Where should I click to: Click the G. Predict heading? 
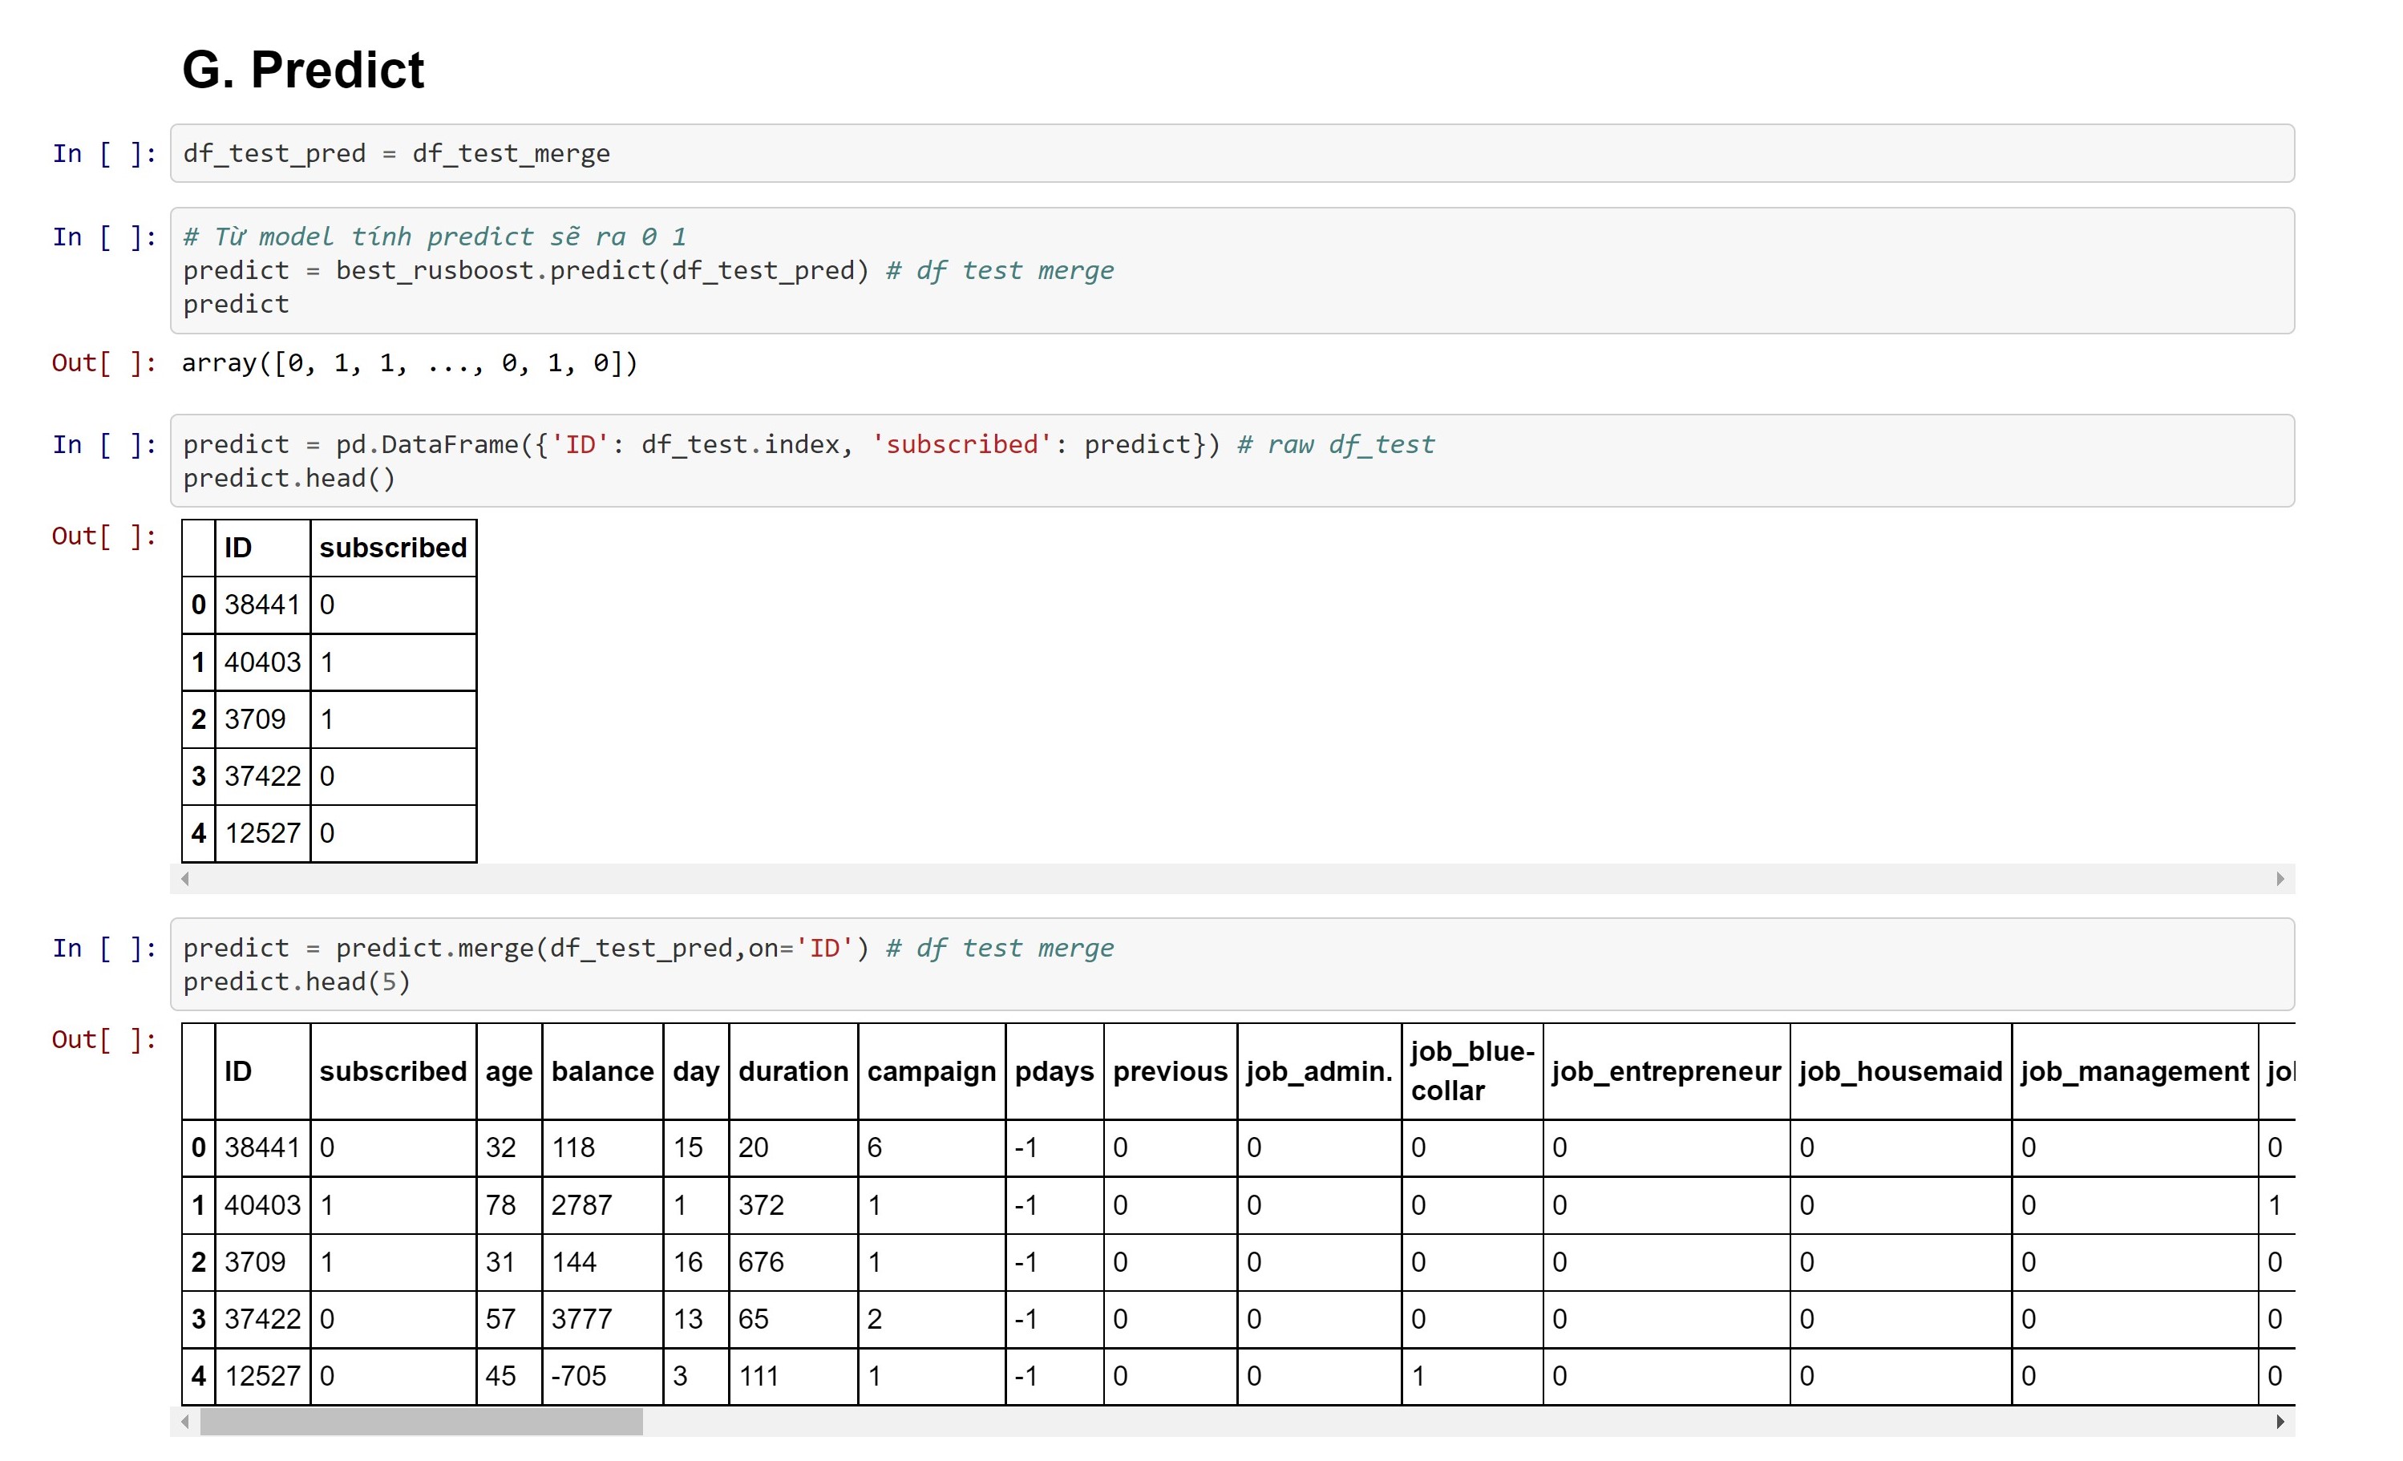(x=302, y=71)
